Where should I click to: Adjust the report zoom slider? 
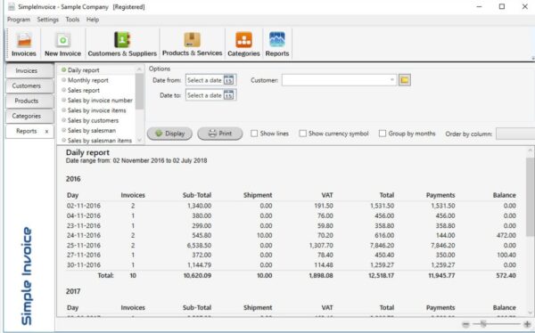[483, 324]
